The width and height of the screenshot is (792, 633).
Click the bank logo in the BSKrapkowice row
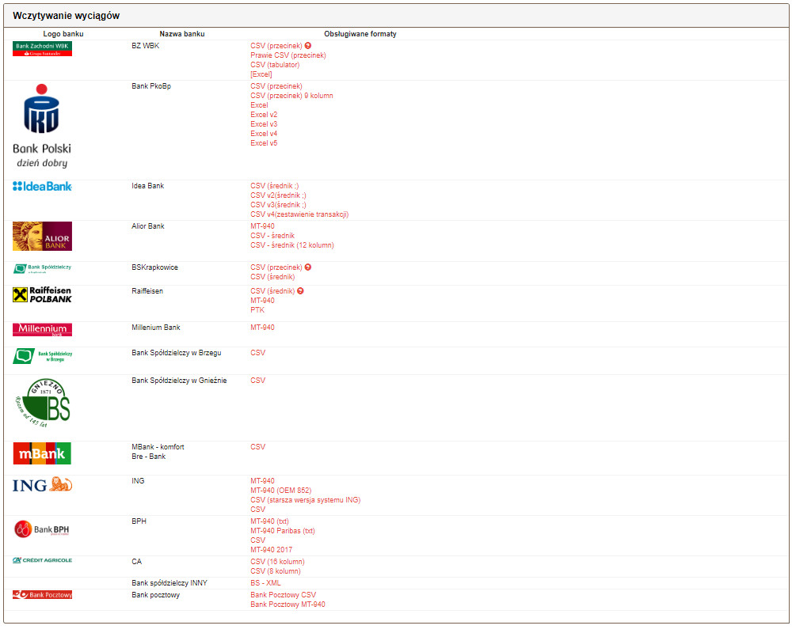click(x=43, y=268)
